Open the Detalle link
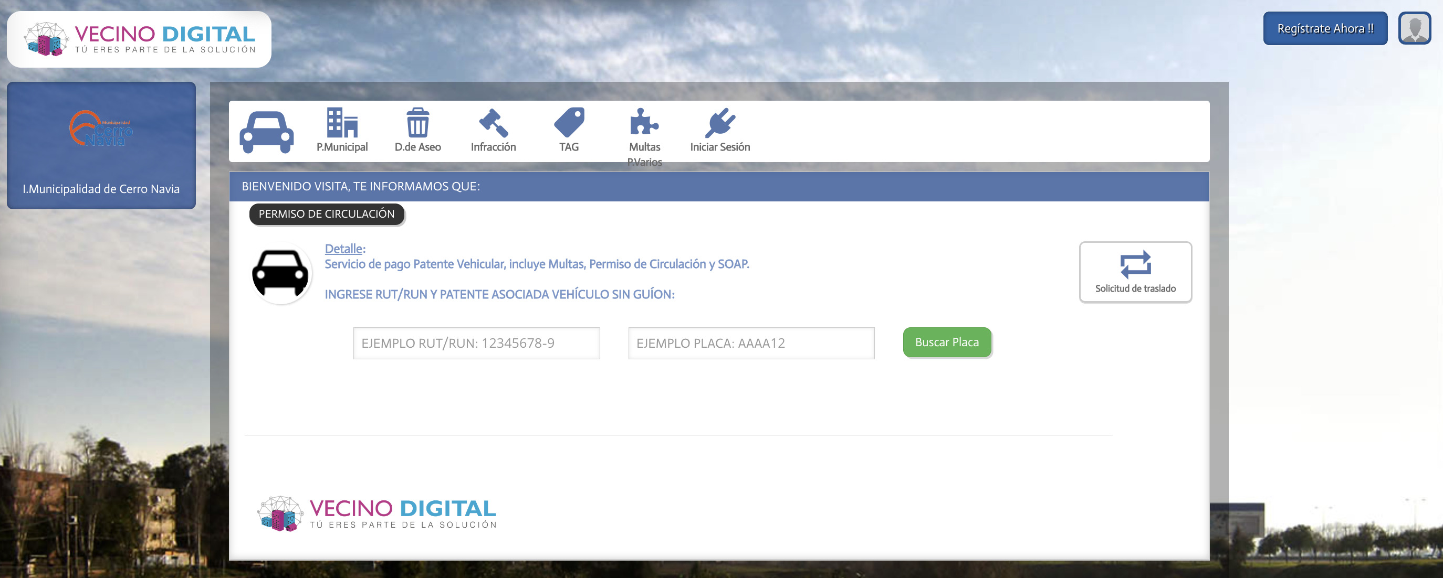The height and width of the screenshot is (578, 1443). [343, 249]
